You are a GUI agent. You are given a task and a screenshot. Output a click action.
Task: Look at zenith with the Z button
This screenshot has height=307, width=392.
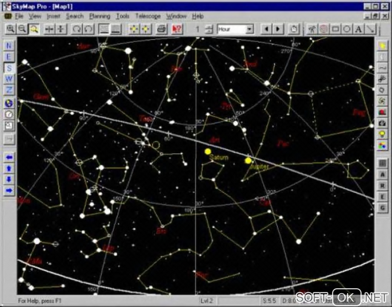[x=9, y=90]
